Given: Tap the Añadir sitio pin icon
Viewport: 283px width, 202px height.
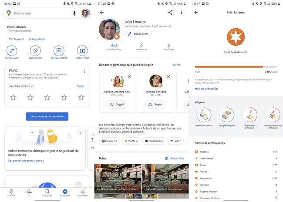Looking at the screenshot, I should click(35, 50).
